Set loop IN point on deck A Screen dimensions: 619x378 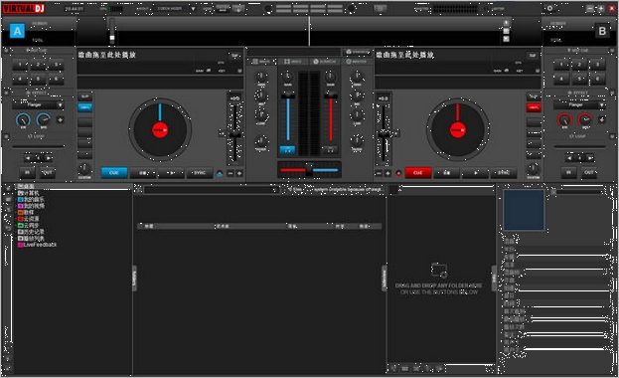[x=27, y=172]
